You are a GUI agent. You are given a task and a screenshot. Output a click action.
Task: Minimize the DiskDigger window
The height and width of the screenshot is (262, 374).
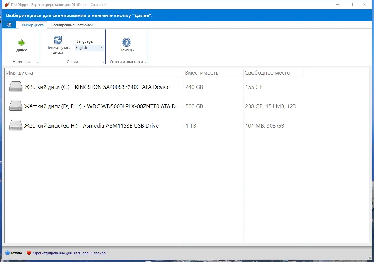(x=337, y=4)
